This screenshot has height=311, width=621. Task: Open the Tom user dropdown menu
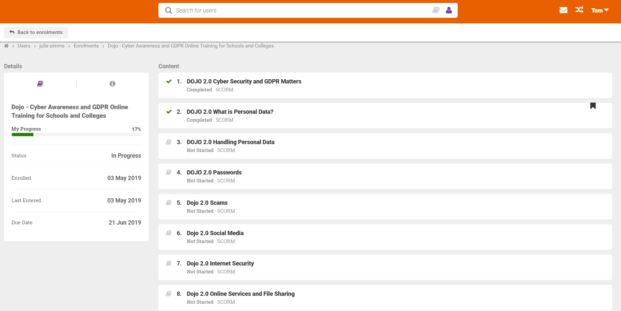pyautogui.click(x=600, y=11)
